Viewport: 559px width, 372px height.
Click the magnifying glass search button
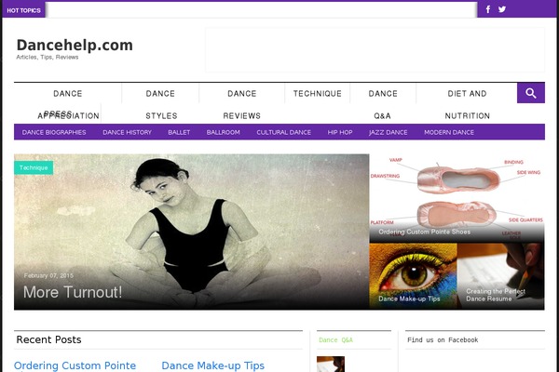[531, 93]
